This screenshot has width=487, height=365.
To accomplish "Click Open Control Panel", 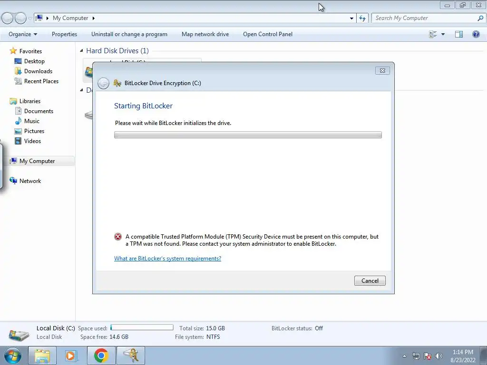I will click(x=268, y=34).
